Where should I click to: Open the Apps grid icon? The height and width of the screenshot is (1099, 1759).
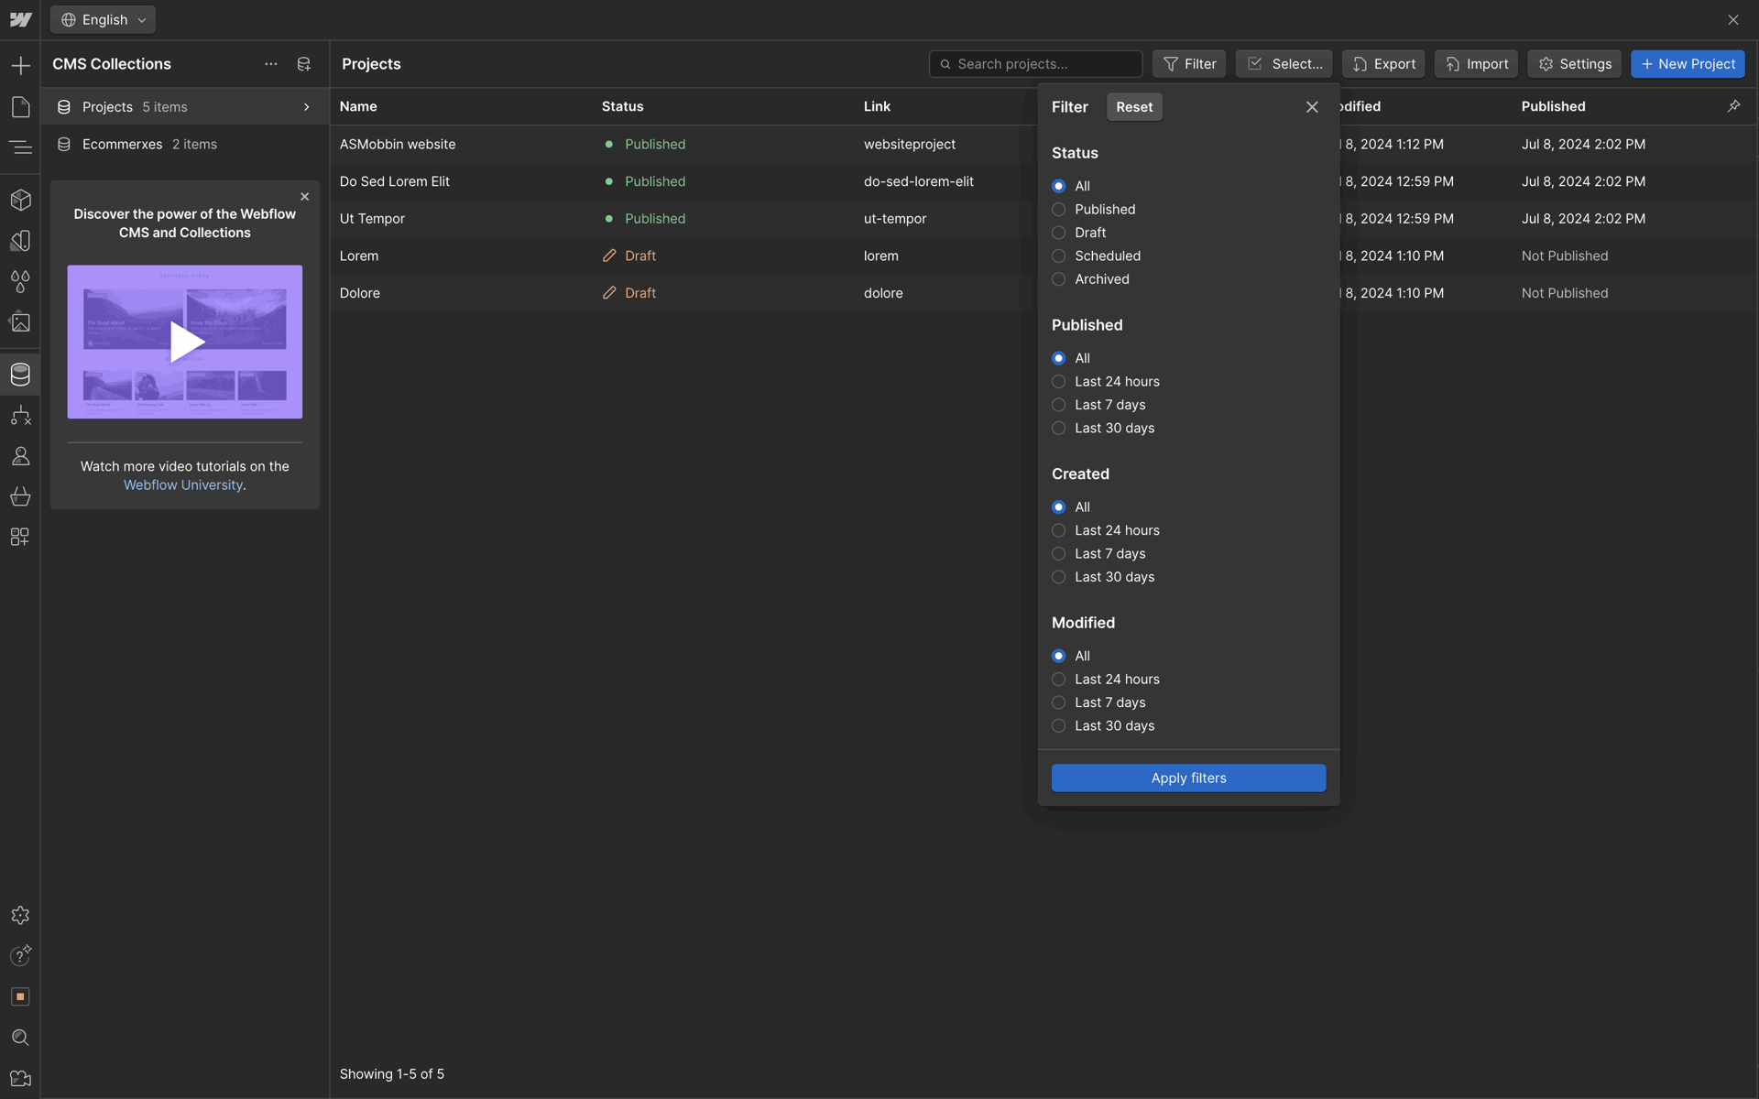click(x=20, y=537)
